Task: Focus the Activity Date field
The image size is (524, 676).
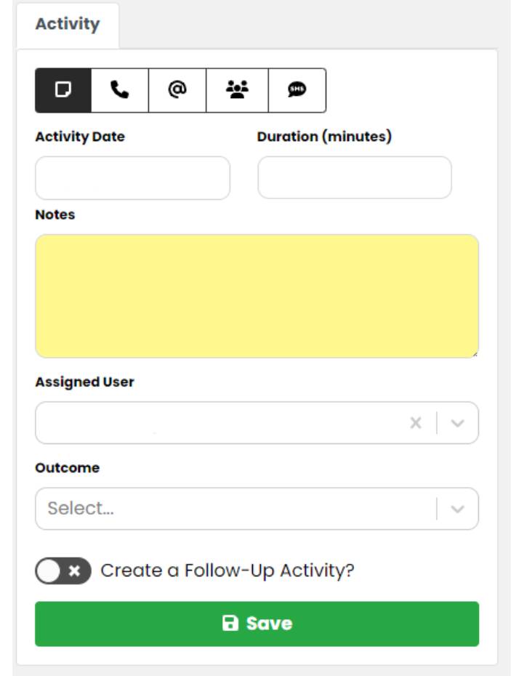Action: click(132, 178)
